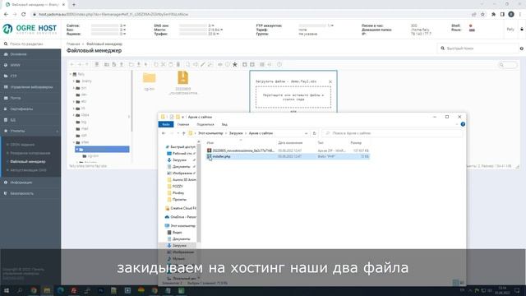Click Загрузки in Explorer address bar
Viewport: 526px width, 296px height.
pos(236,133)
